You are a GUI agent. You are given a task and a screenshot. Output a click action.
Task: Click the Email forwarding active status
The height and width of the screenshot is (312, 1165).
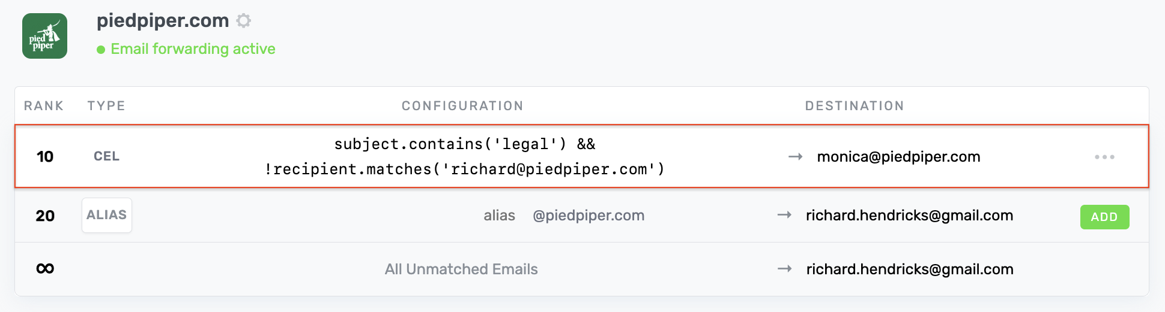point(193,49)
